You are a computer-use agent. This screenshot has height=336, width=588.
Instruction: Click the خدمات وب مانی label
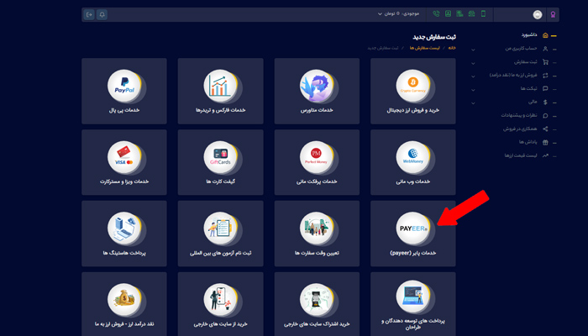pyautogui.click(x=413, y=181)
